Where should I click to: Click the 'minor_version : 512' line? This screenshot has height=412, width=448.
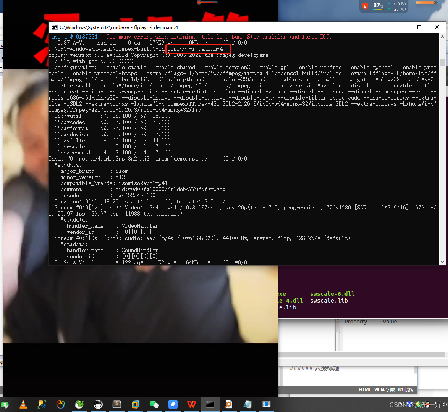click(x=92, y=177)
